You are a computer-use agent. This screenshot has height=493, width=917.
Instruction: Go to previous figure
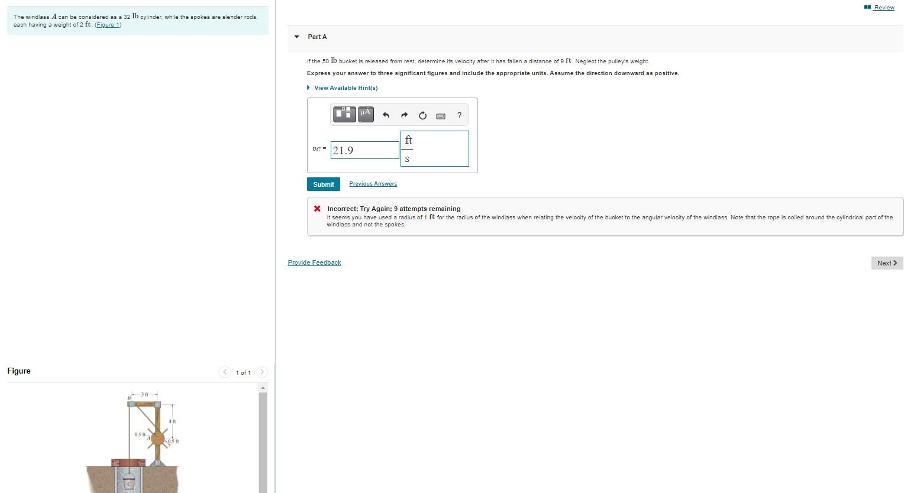tap(225, 372)
